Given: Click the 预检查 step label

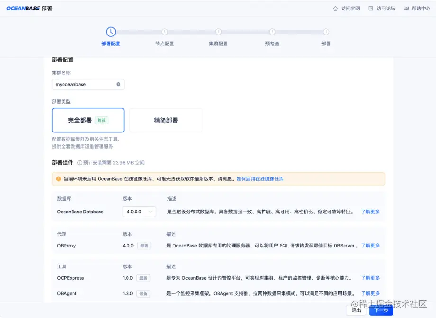Looking at the screenshot, I should 272,44.
